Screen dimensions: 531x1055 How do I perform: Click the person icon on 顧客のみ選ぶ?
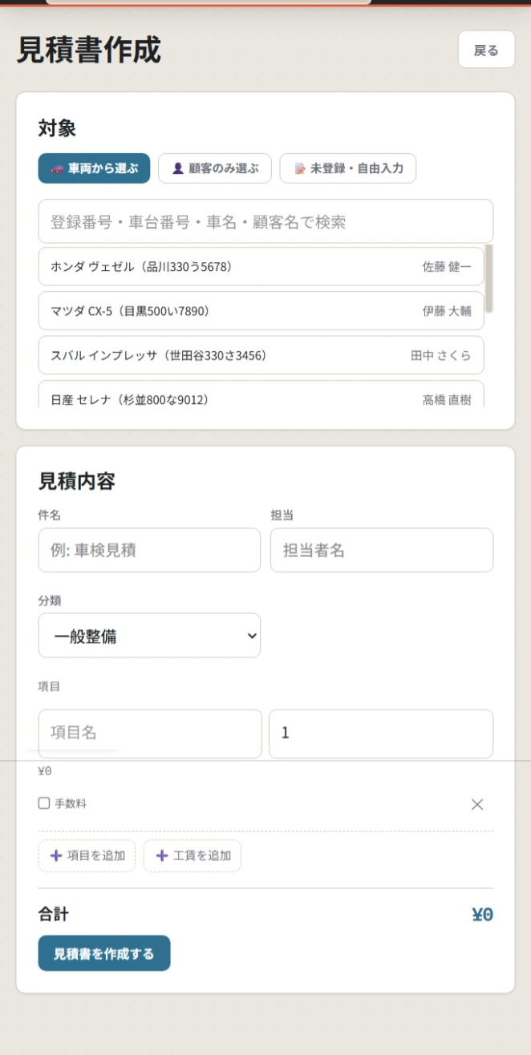tap(178, 169)
